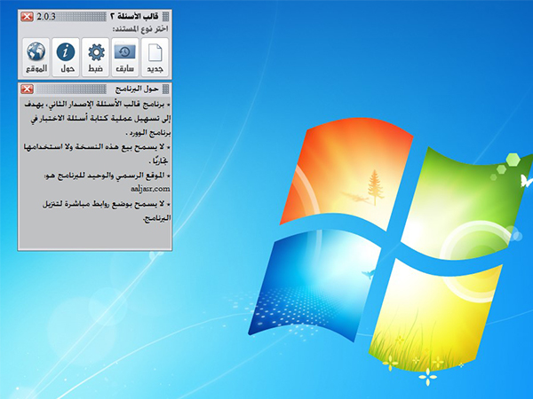Select the About (حول) info icon
The image size is (533, 399).
tap(65, 57)
